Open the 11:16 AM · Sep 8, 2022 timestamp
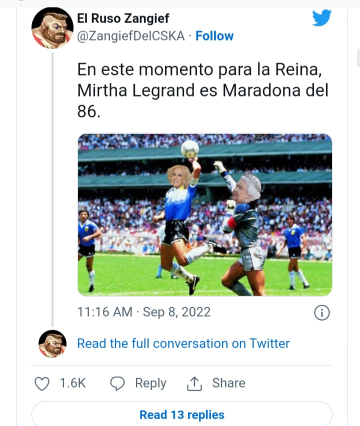The width and height of the screenshot is (360, 426). pos(144,312)
